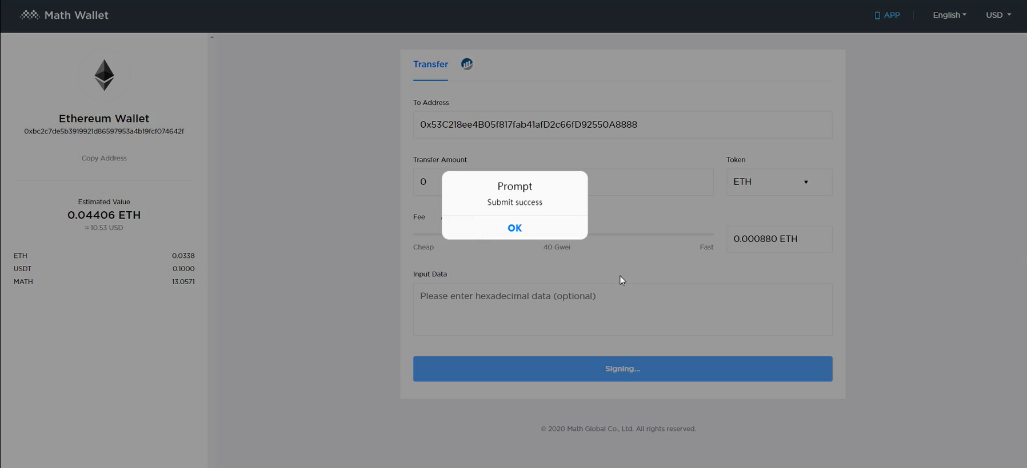This screenshot has height=468, width=1027.
Task: Click the Fast end of fee slider
Action: point(706,247)
